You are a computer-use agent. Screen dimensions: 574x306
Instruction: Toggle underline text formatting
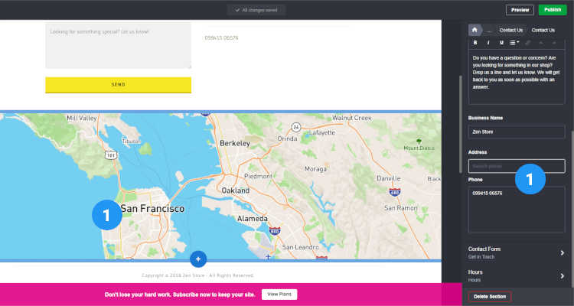pyautogui.click(x=501, y=43)
